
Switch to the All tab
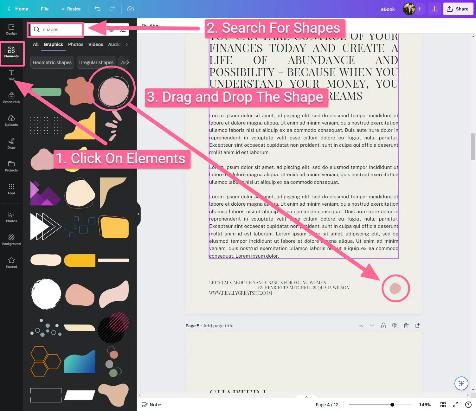36,44
